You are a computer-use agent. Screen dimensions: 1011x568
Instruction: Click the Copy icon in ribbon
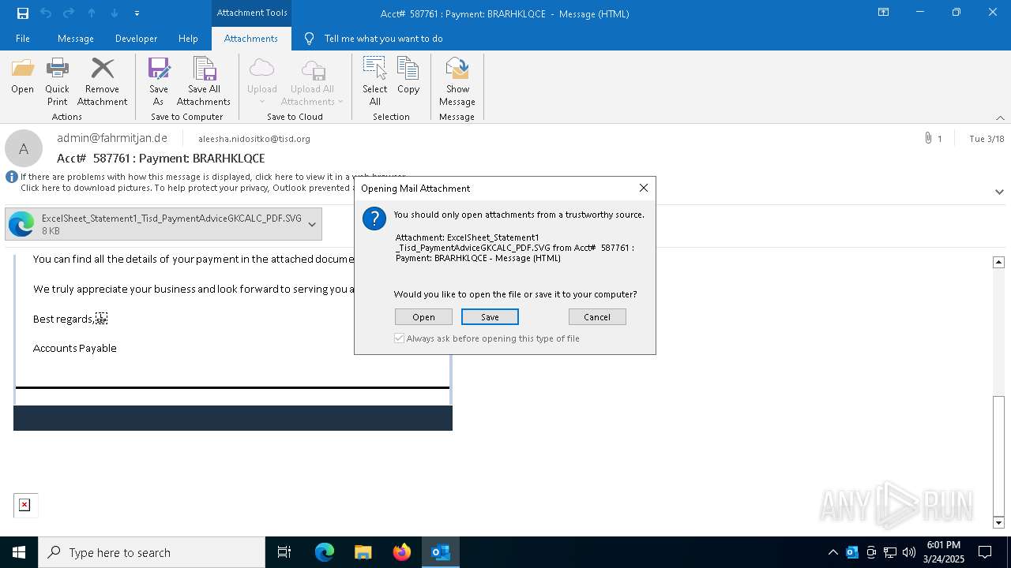tap(408, 77)
